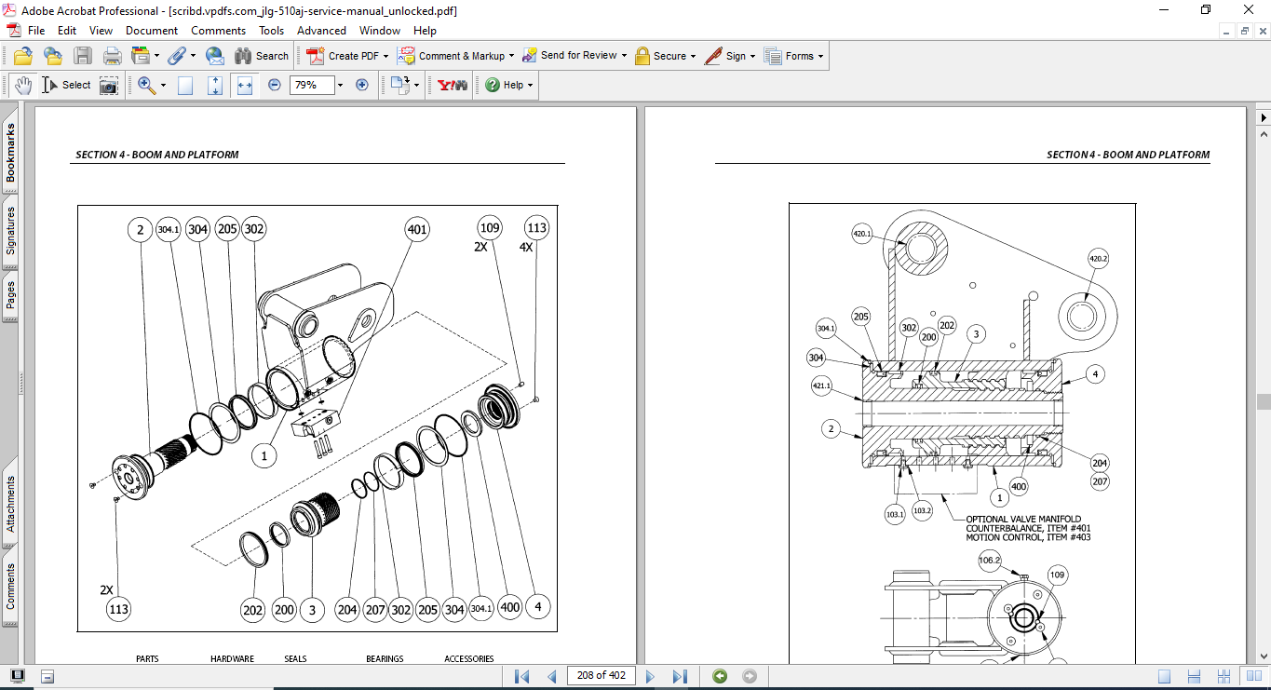Click the Attach a File paperclip icon

coord(176,56)
